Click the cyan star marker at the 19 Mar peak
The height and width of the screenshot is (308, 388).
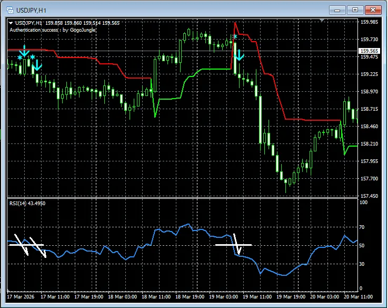[235, 37]
